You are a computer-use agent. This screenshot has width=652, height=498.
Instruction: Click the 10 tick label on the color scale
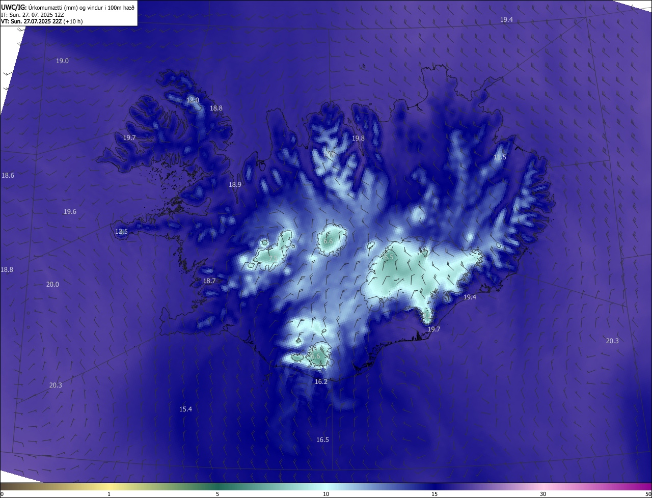click(x=326, y=494)
